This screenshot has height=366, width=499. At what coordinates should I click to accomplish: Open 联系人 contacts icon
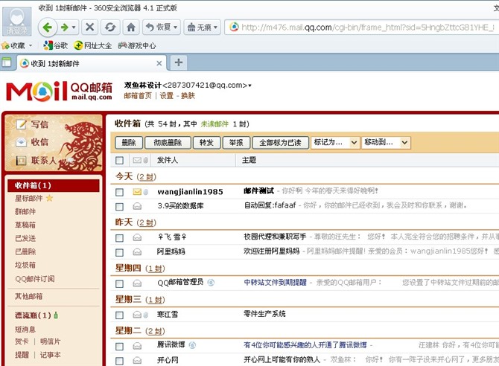coord(22,160)
